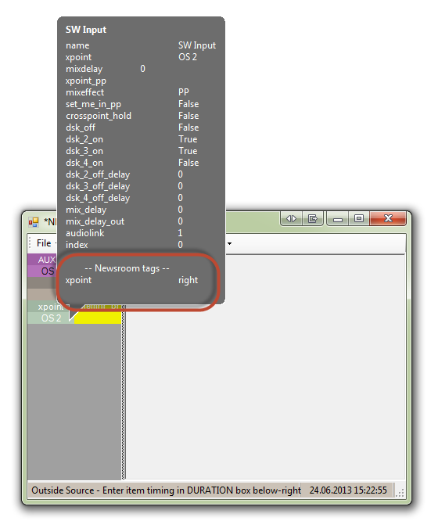This screenshot has width=438, height=528.
Task: Select the purple OS cell below AUX
Action: tap(42, 271)
